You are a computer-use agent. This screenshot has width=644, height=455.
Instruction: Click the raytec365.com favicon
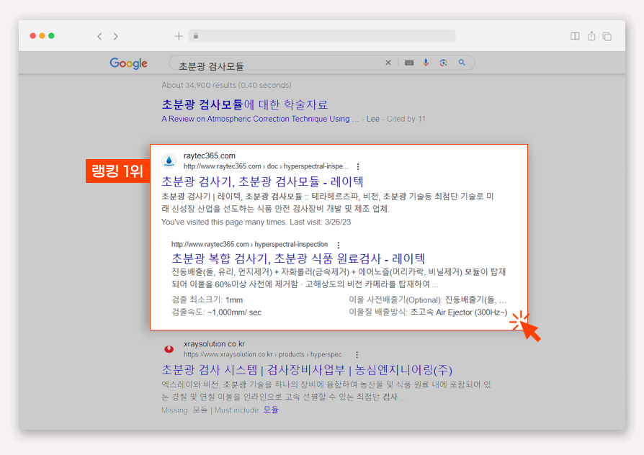pos(169,161)
